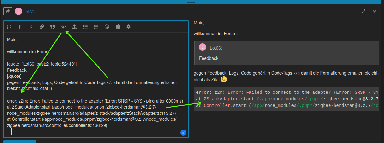Click the Controller.start line in code preview
Image resolution: width=384 pixels, height=143 pixels.
pos(287,105)
